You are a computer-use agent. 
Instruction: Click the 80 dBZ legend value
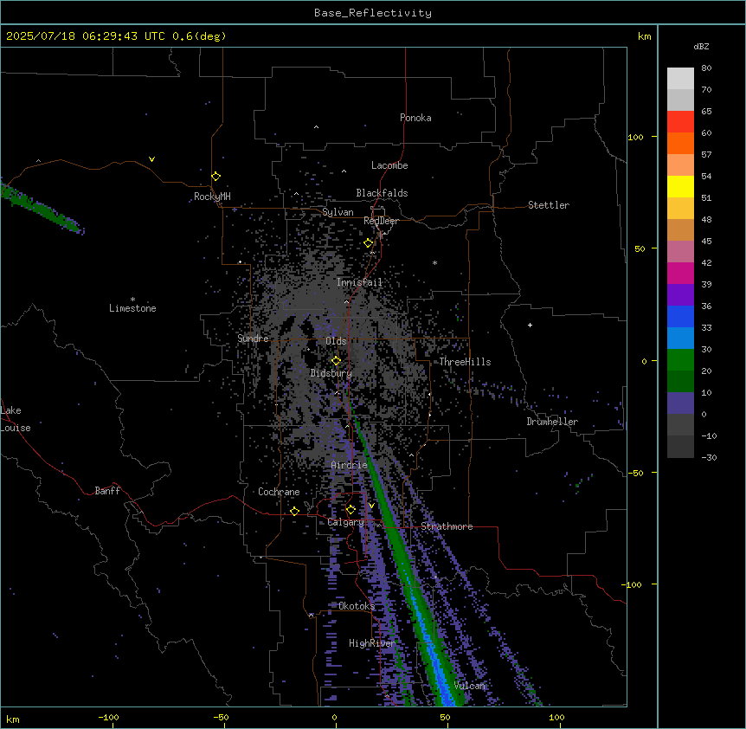click(706, 68)
